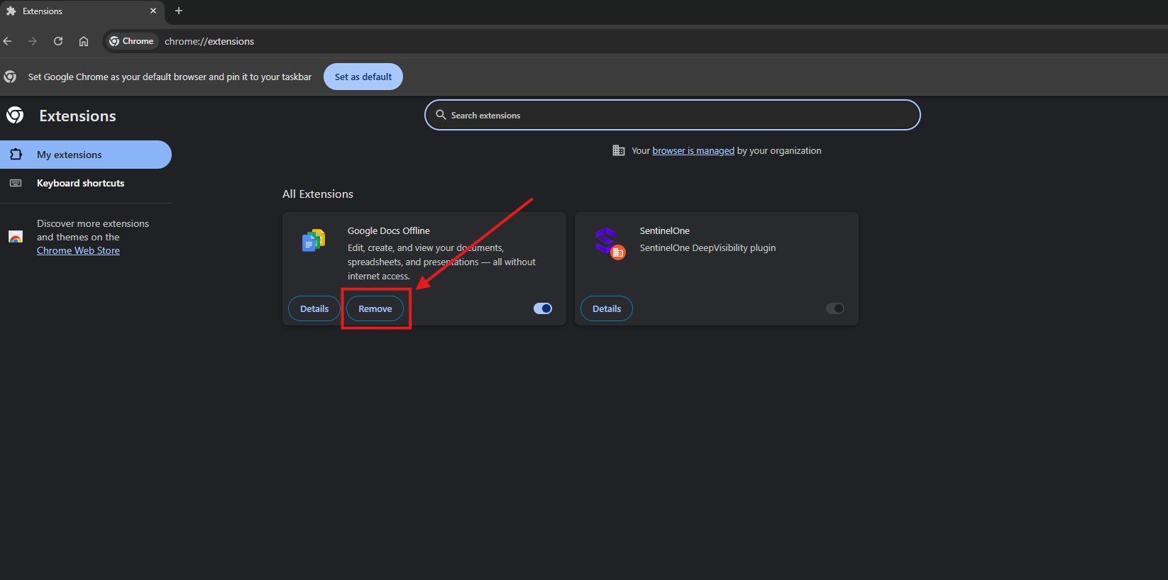
Task: Click the SentinelOne extension icon
Action: point(610,243)
